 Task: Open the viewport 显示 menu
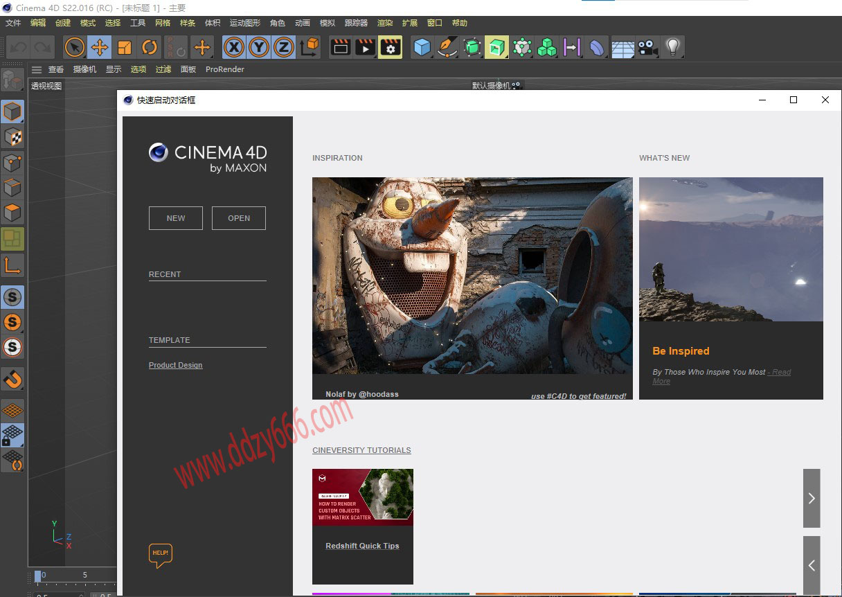114,69
